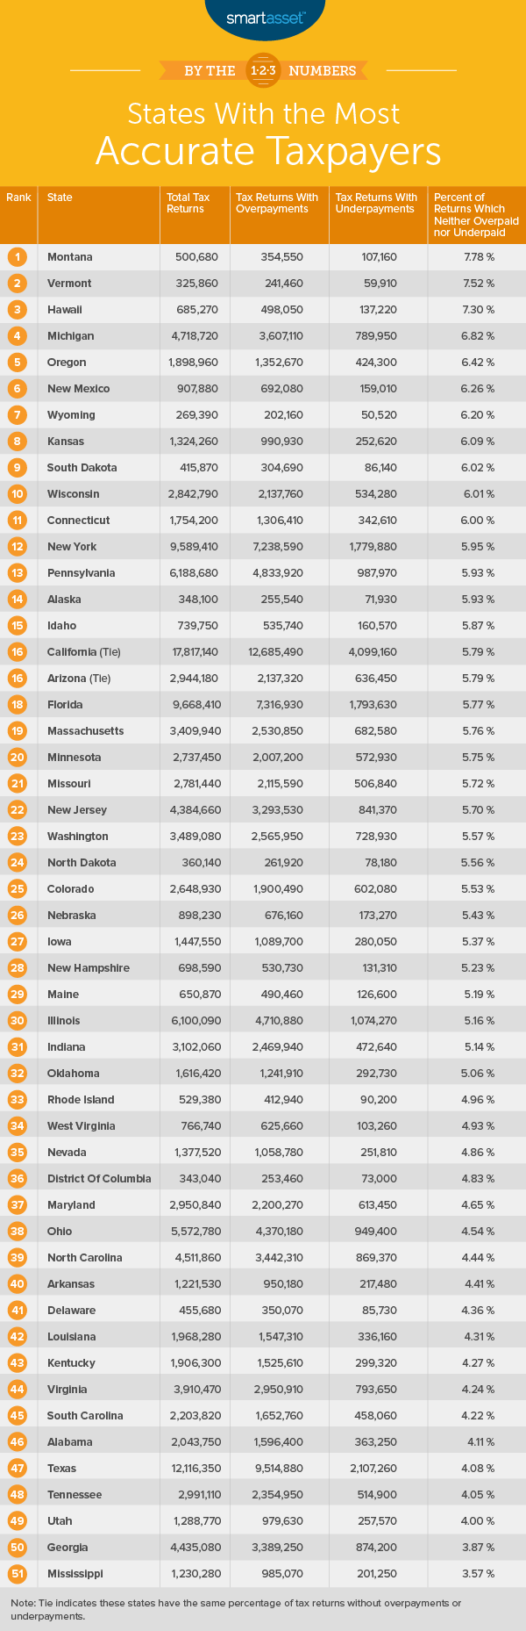
Task: Click the State column header
Action: coord(60,198)
